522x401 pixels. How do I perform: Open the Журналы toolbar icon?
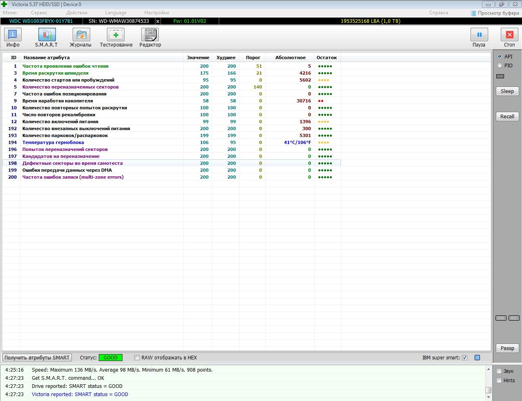click(81, 35)
